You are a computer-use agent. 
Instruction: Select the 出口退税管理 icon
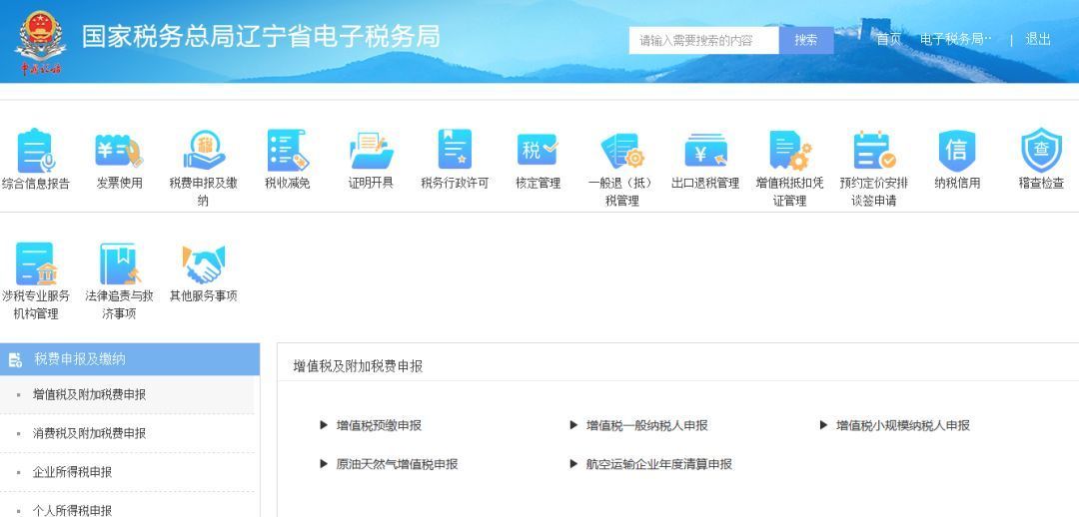click(x=705, y=151)
